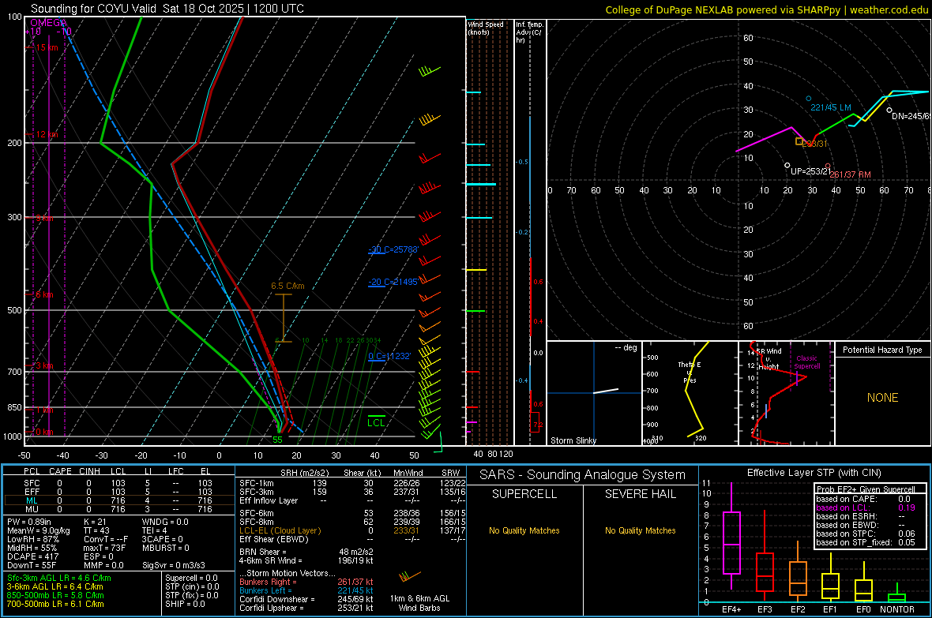This screenshot has width=932, height=618.
Task: Select the '0 C=11232'' freezing level label
Action: (389, 356)
